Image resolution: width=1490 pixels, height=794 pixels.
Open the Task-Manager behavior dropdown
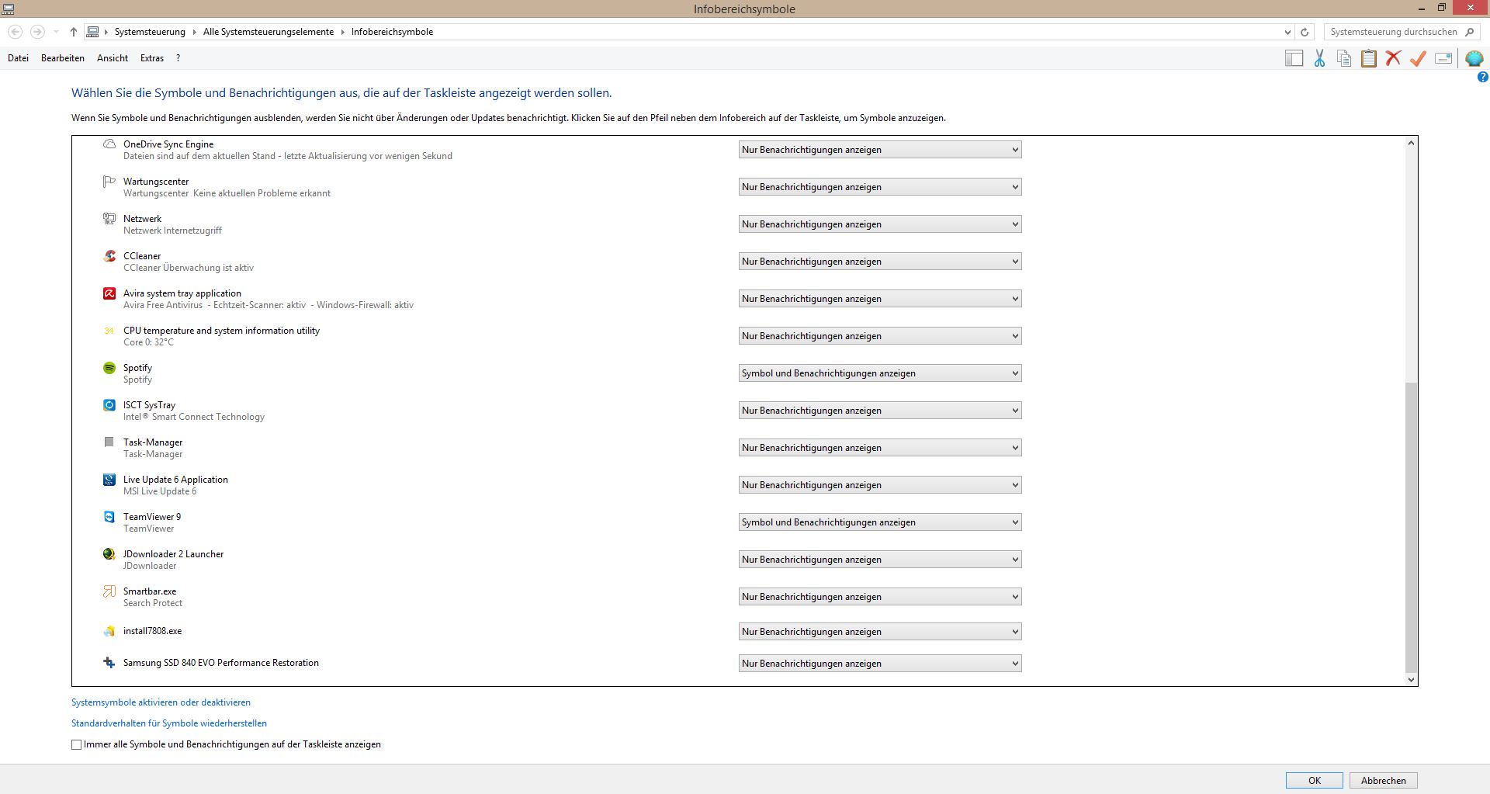point(880,448)
